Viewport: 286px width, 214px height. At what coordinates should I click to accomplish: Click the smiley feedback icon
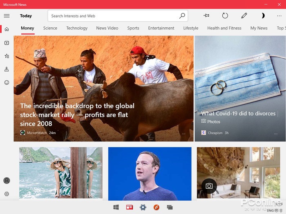pyautogui.click(x=7, y=82)
